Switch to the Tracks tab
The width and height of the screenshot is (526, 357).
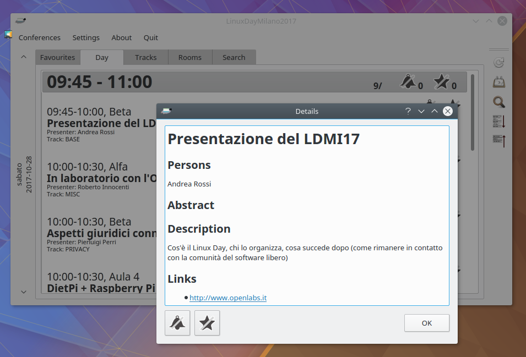click(145, 57)
